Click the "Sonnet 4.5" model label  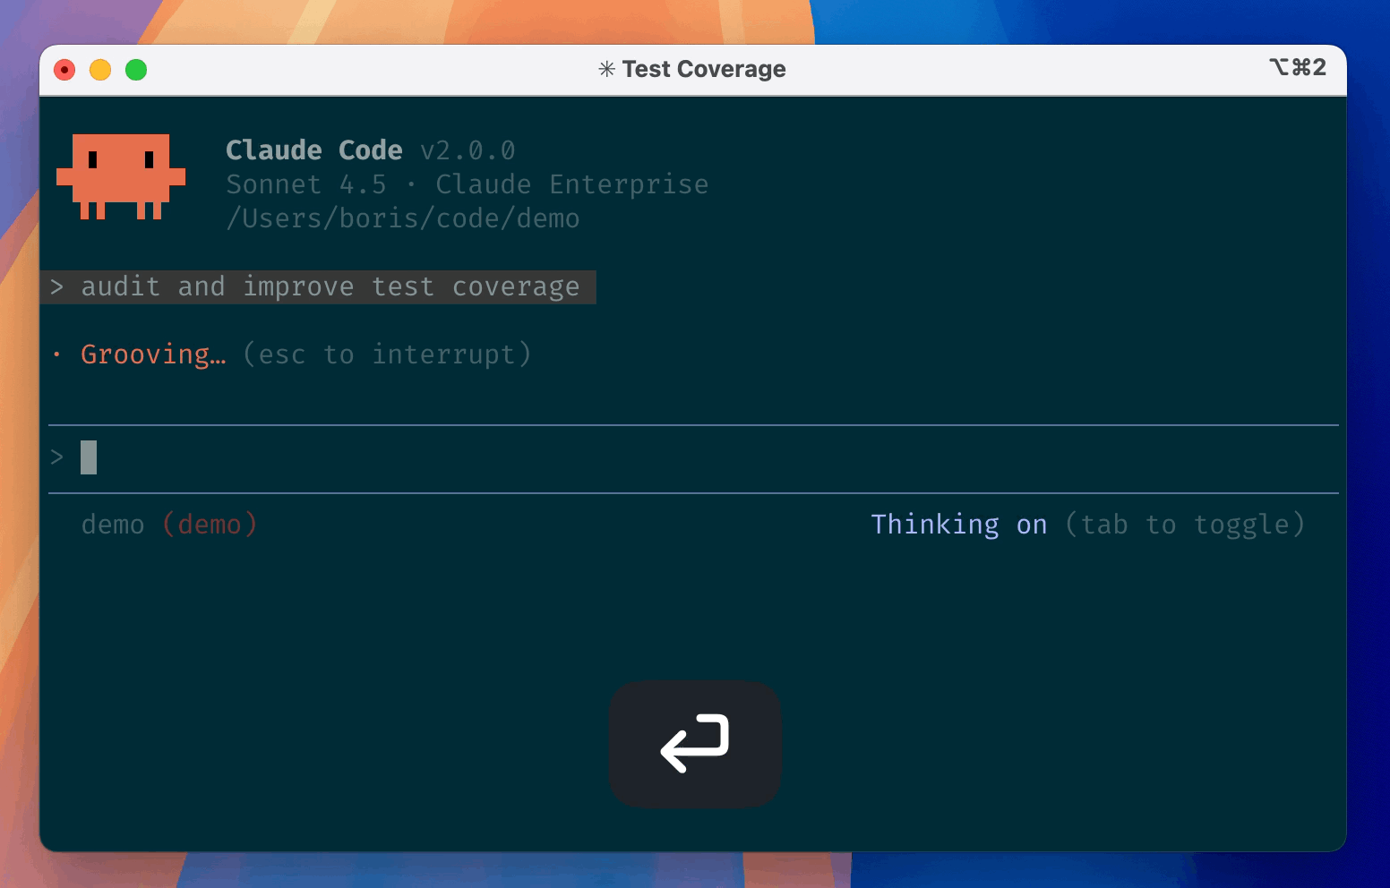[305, 184]
